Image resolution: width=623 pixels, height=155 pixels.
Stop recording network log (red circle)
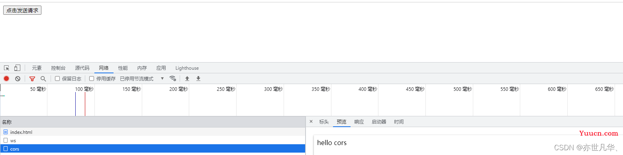tap(6, 79)
